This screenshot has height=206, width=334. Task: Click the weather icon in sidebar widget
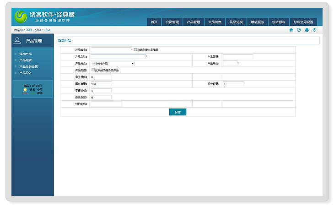(x=25, y=90)
